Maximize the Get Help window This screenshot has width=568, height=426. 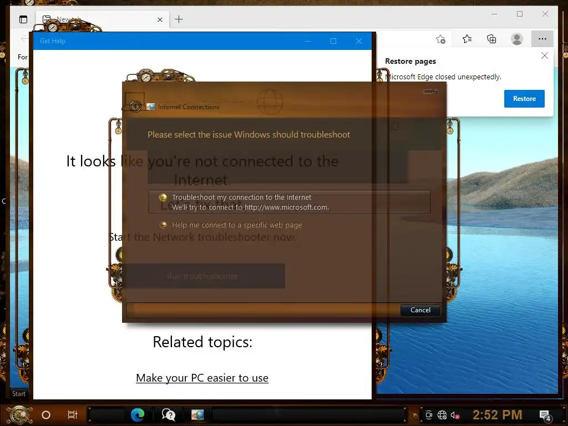tap(333, 41)
